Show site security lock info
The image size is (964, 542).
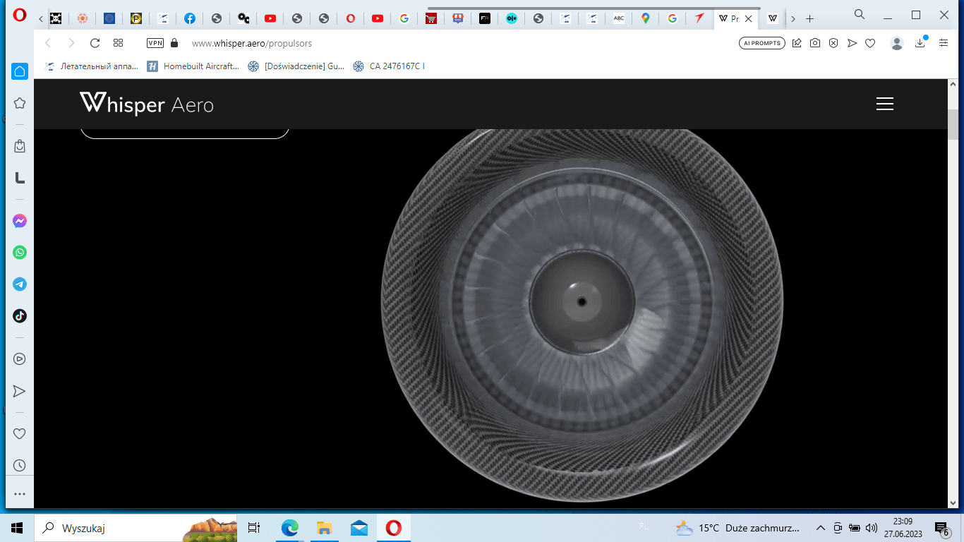[x=174, y=43]
